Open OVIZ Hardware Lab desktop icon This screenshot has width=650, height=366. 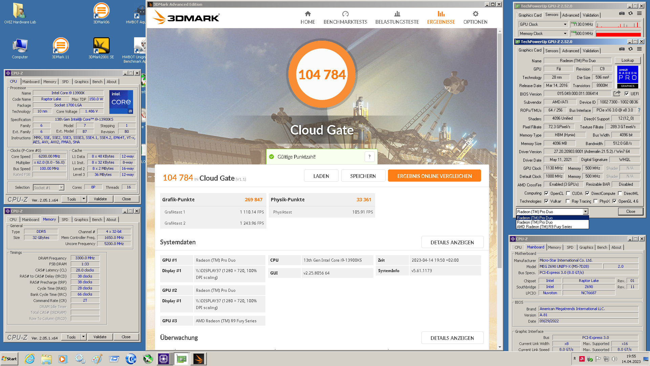(20, 14)
